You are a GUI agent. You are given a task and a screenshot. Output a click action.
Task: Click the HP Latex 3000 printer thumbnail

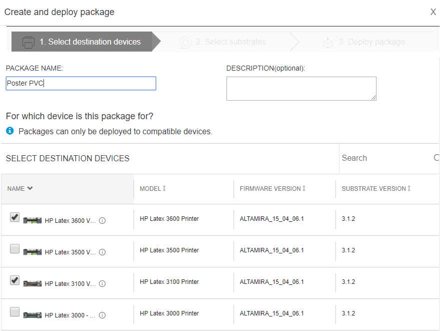point(32,315)
